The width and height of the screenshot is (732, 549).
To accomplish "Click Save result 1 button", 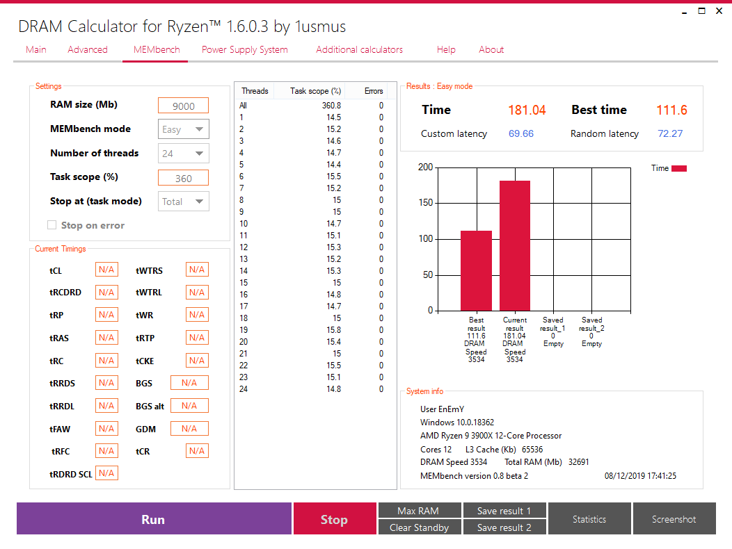I will point(504,510).
